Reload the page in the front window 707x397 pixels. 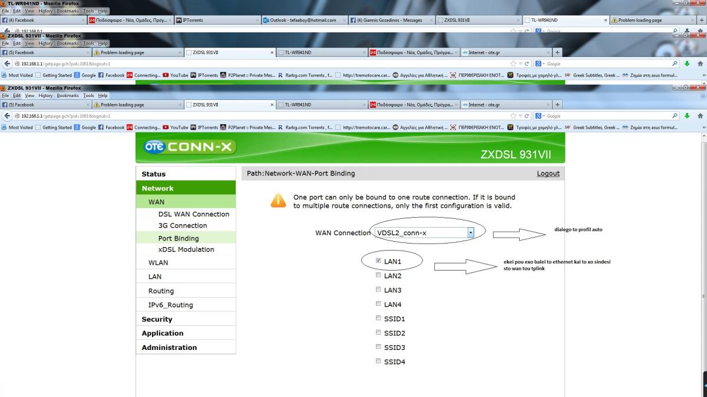pos(526,115)
